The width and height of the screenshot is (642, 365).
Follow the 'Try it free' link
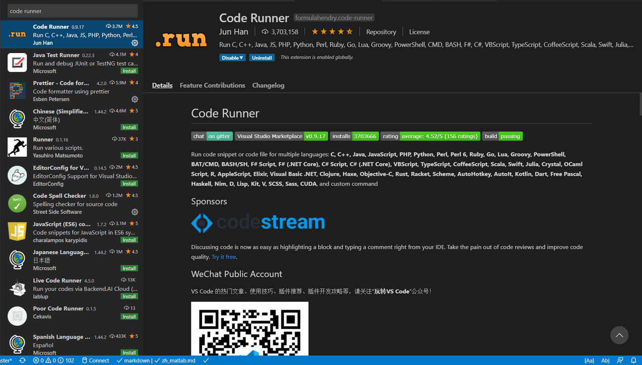click(x=224, y=257)
